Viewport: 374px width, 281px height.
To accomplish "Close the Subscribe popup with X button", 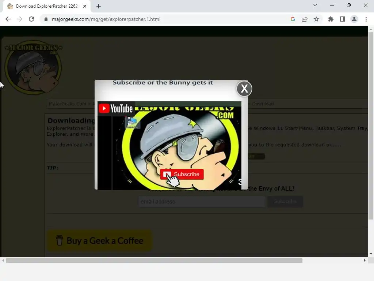I will (244, 89).
